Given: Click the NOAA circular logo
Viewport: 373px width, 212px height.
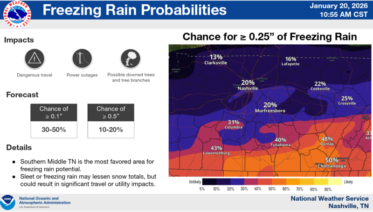Looking at the screenshot, I should point(8,203).
